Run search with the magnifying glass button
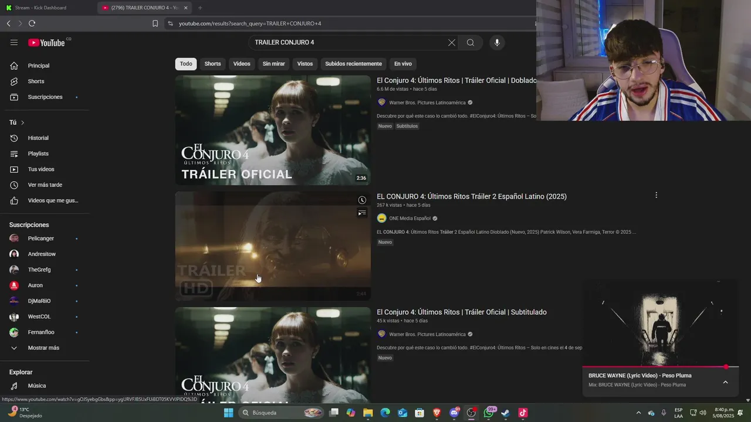Viewport: 751px width, 422px height. pyautogui.click(x=471, y=42)
